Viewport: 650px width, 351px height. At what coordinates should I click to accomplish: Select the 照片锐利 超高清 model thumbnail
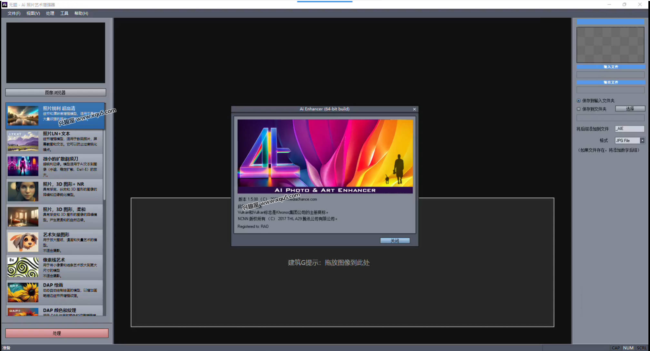pos(23,116)
